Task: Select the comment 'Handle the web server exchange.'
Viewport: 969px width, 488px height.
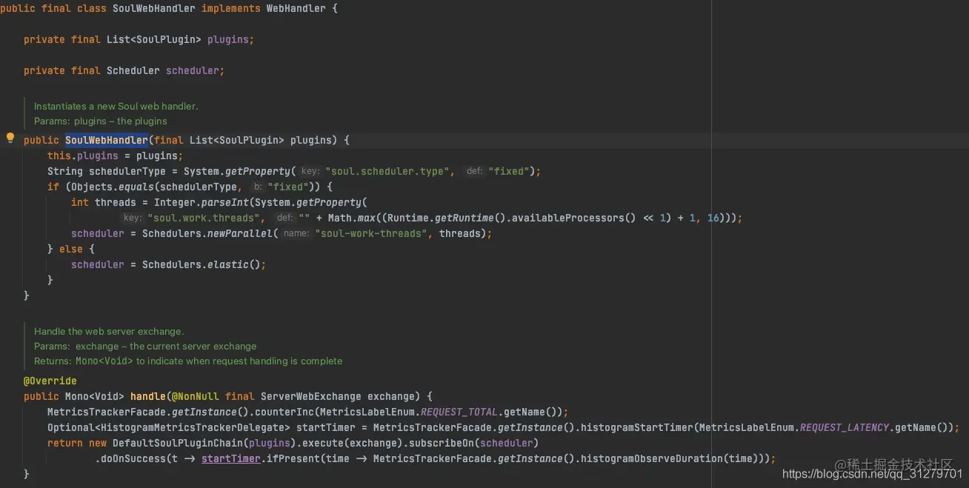Action: click(x=109, y=331)
